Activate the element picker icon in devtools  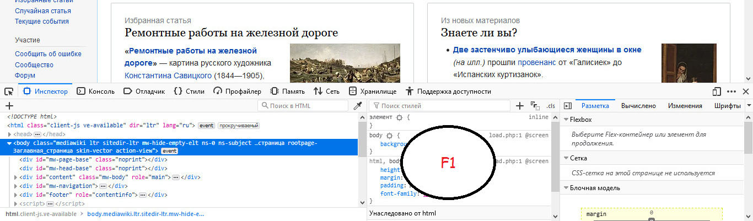pyautogui.click(x=9, y=91)
